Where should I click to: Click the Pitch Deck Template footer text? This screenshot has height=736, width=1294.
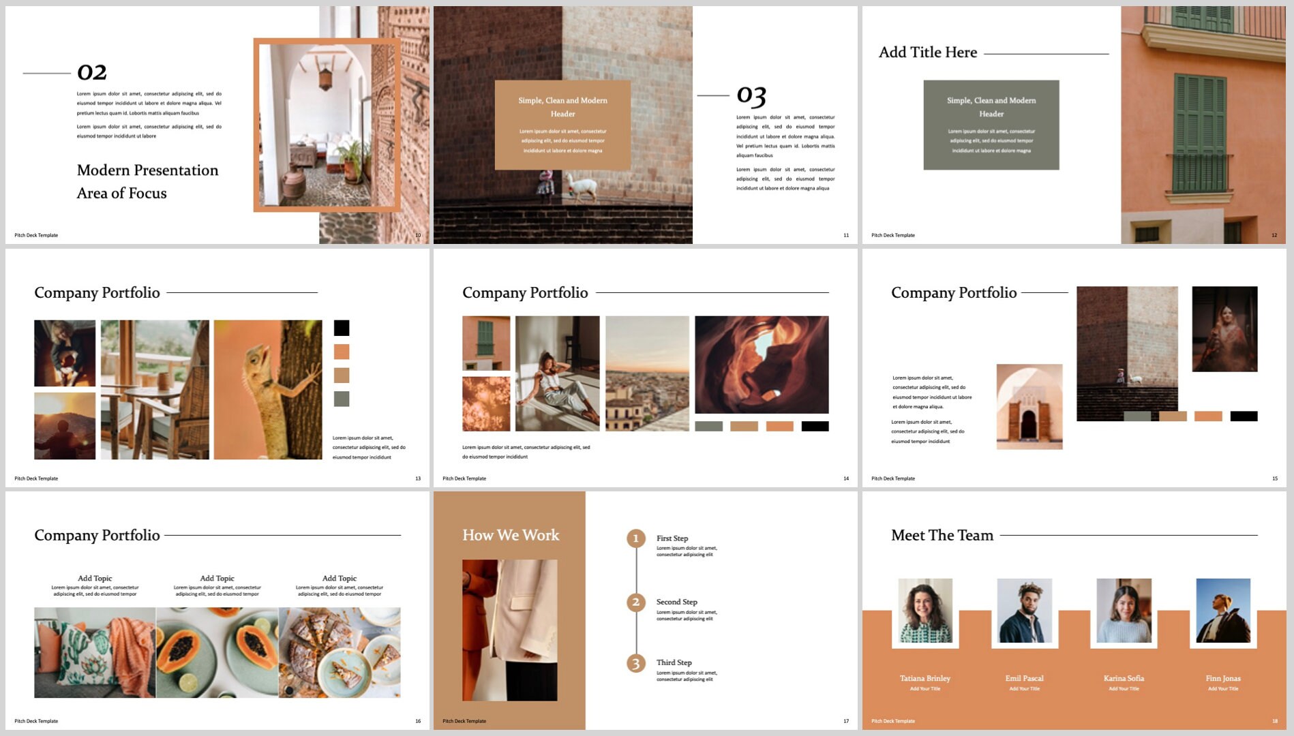point(464,720)
